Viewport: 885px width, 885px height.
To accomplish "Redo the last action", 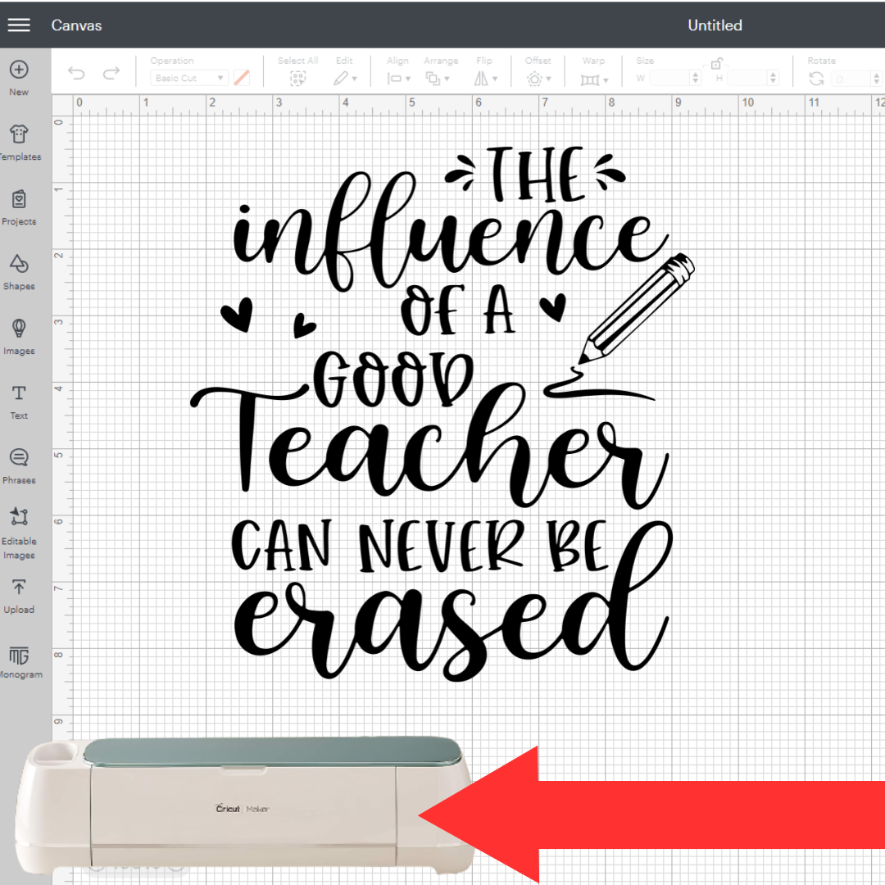I will point(111,73).
